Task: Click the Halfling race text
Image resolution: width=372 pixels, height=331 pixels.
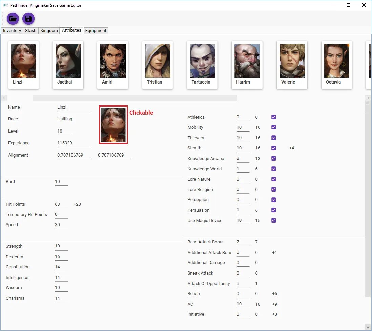Action: click(65, 119)
